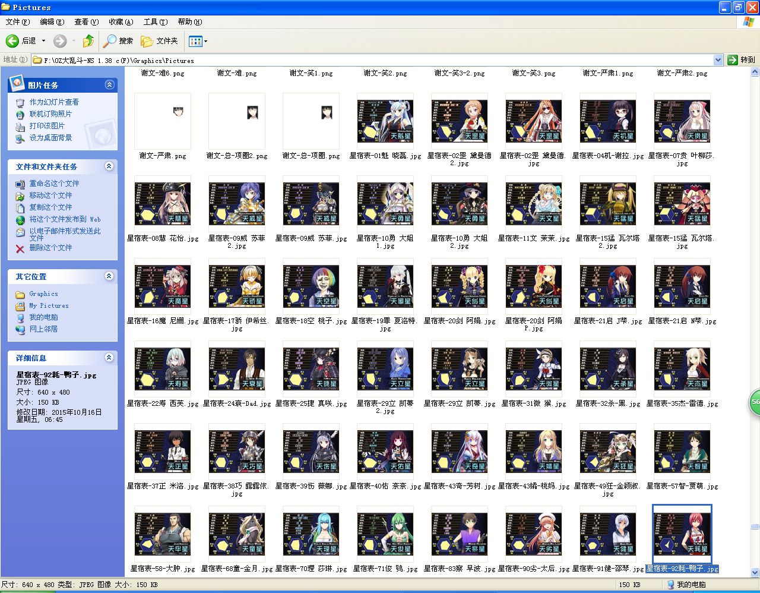
Task: Collapse the 文件和文件夹任务 panel
Action: tap(109, 166)
